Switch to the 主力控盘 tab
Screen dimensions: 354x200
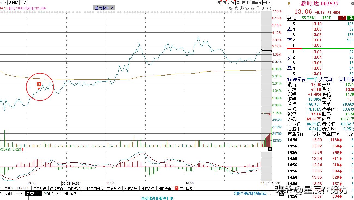click(40, 188)
